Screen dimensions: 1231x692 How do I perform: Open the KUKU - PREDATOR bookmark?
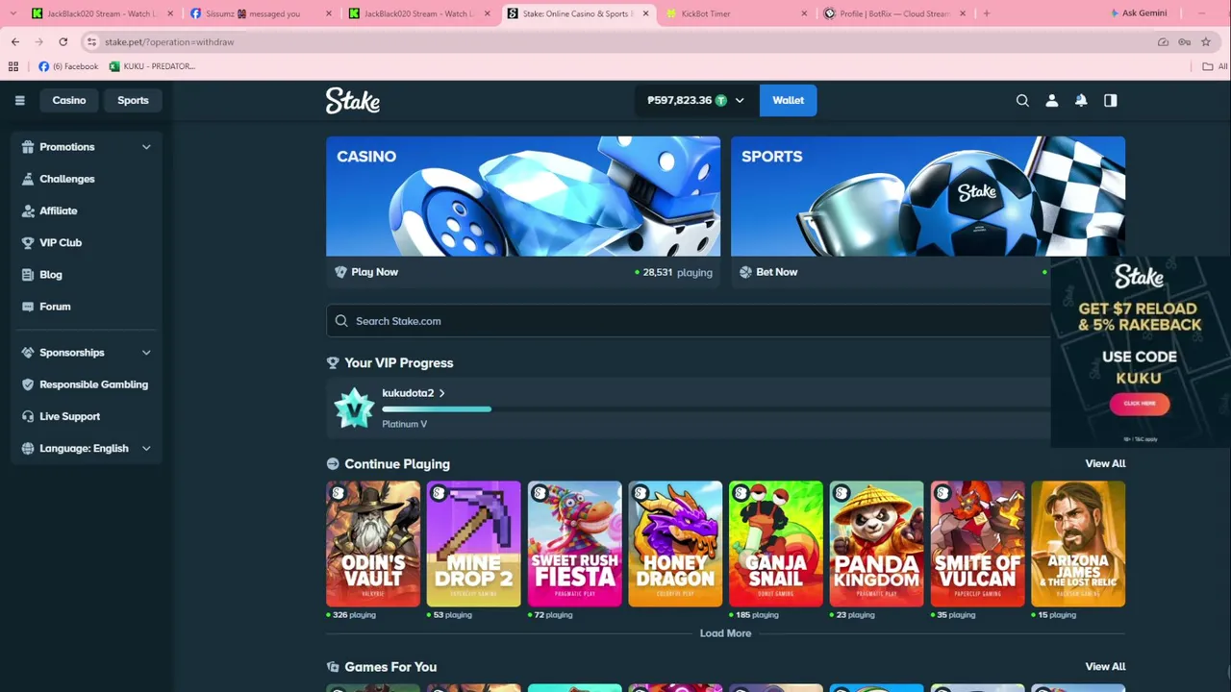152,66
